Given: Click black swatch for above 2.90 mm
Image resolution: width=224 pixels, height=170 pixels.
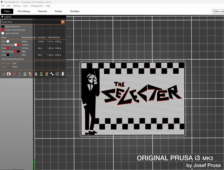Looking at the screenshot, I should 3,26.
